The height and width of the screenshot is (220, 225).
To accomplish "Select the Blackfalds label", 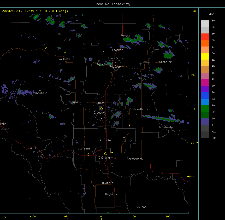I will tap(115, 58).
